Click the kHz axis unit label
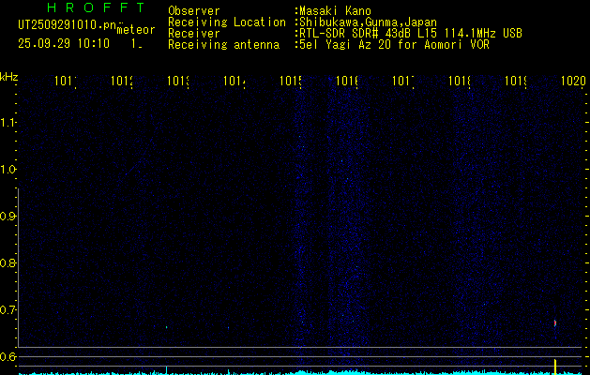The image size is (590, 375). (9, 77)
